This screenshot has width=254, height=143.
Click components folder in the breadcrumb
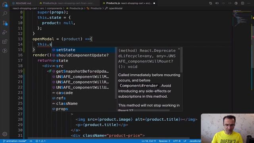tap(55, 8)
